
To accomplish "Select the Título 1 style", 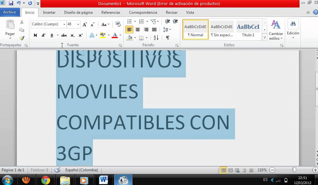I will pos(248,29).
